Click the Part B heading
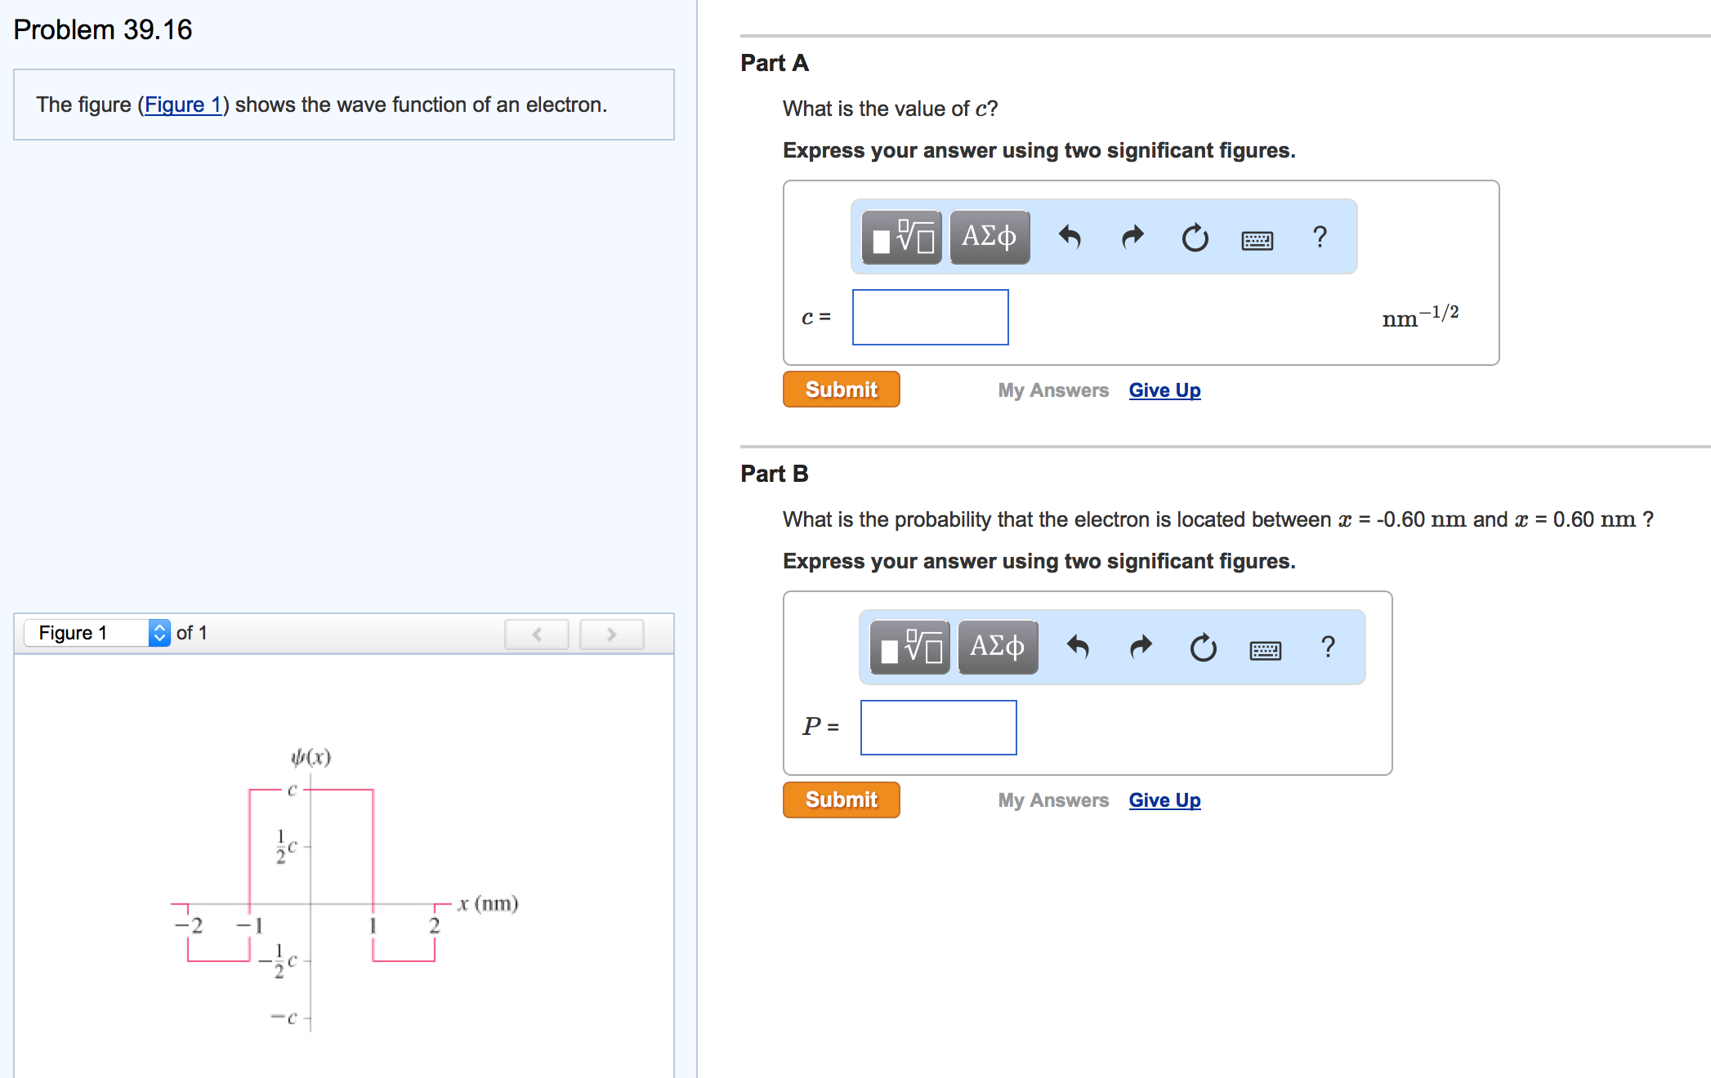 tap(775, 474)
